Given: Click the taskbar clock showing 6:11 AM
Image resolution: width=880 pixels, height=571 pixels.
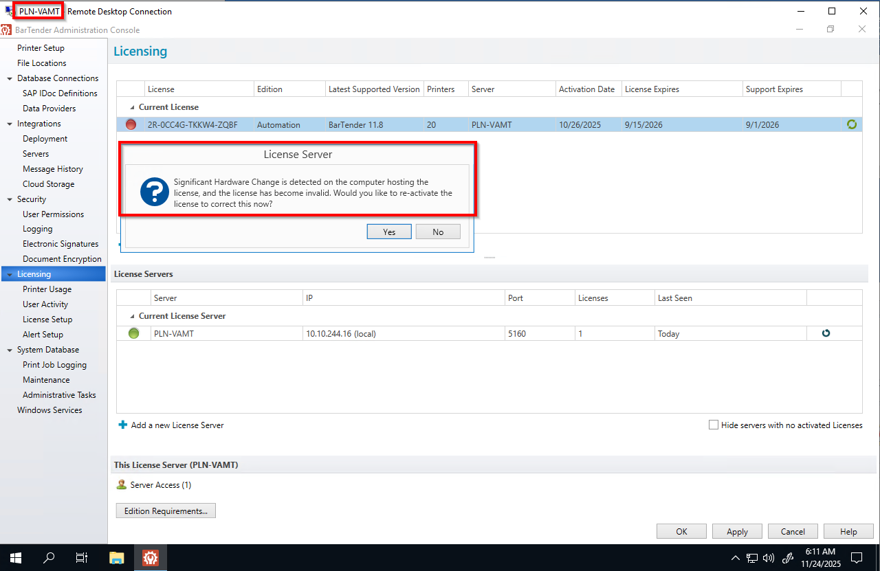Looking at the screenshot, I should (820, 557).
